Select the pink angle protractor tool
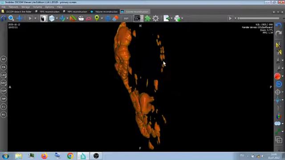 pyautogui.click(x=89, y=18)
